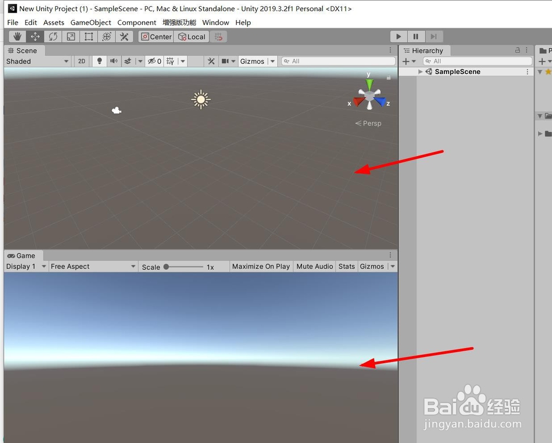Viewport: 552px width, 443px height.
Task: Open the Custom Editor Tools icon
Action: (x=124, y=36)
